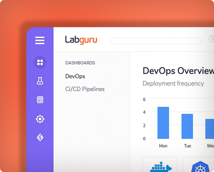Viewport: 214px width, 172px height.
Task: Open the lab flask icon
Action: click(40, 81)
